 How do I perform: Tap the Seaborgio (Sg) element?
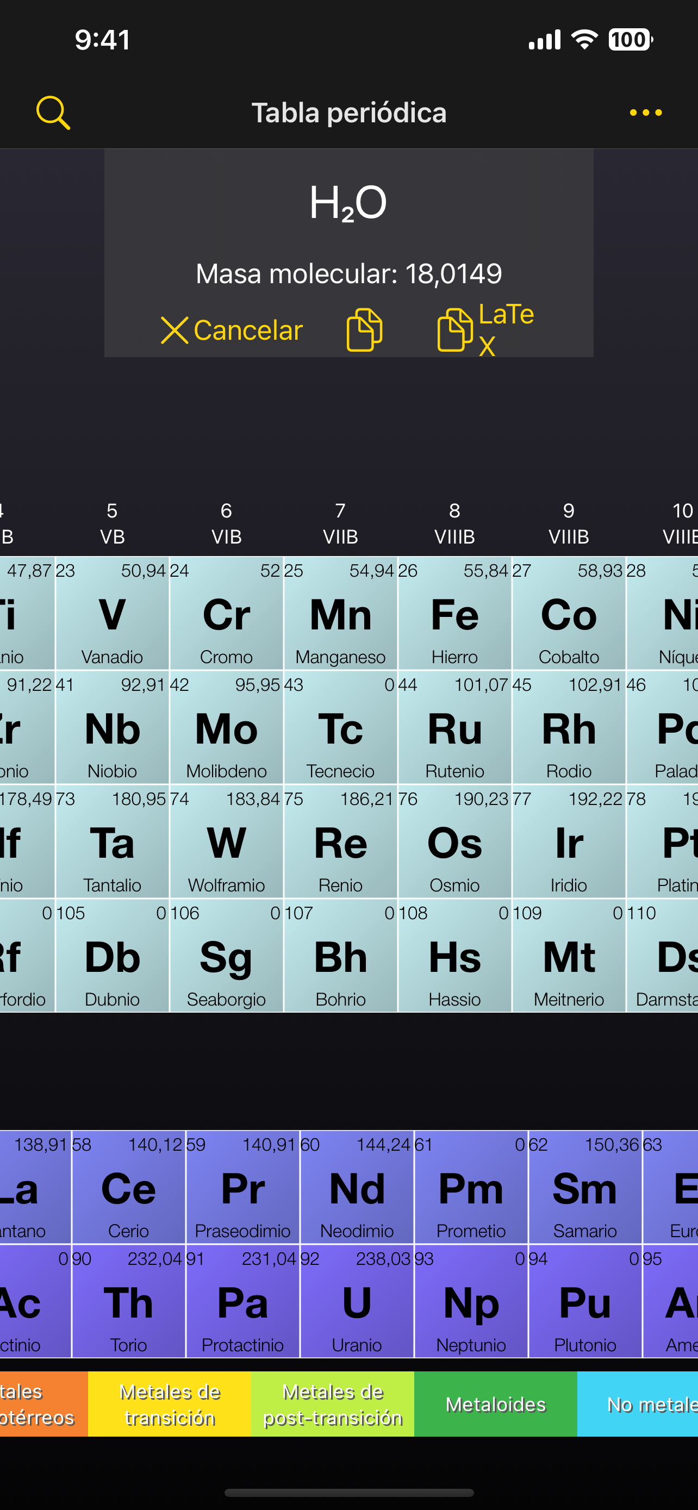(x=226, y=956)
